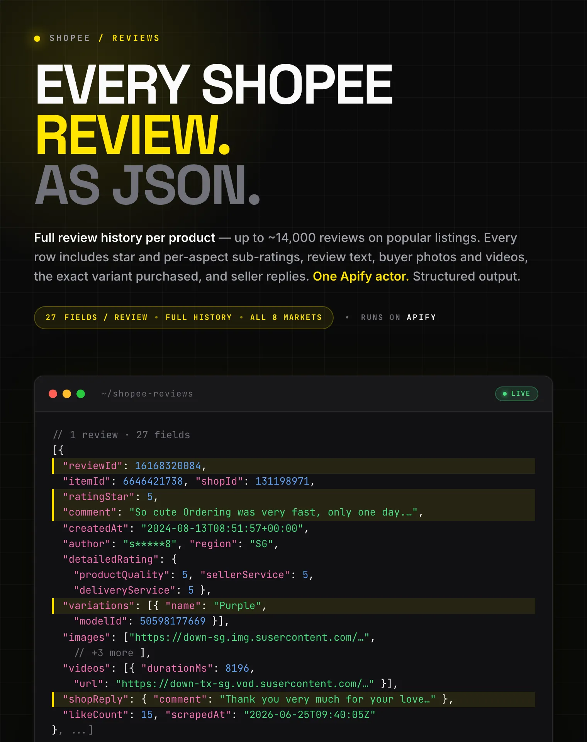Click the SHOPEE breadcrumb label
Viewport: 587px width, 742px height.
click(x=70, y=38)
